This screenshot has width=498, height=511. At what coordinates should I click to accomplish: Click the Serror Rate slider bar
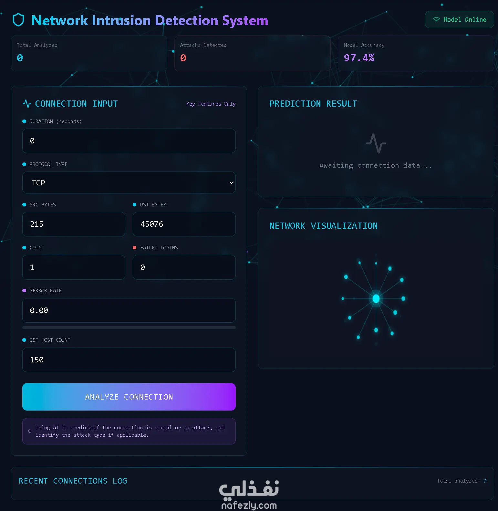pos(129,328)
